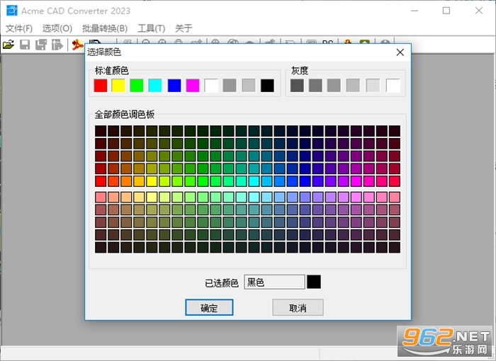496x361 pixels.
Task: Select bright magenta in full palette
Action: (356, 181)
